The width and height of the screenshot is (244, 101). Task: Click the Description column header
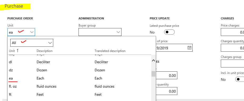pyautogui.click(x=45, y=51)
